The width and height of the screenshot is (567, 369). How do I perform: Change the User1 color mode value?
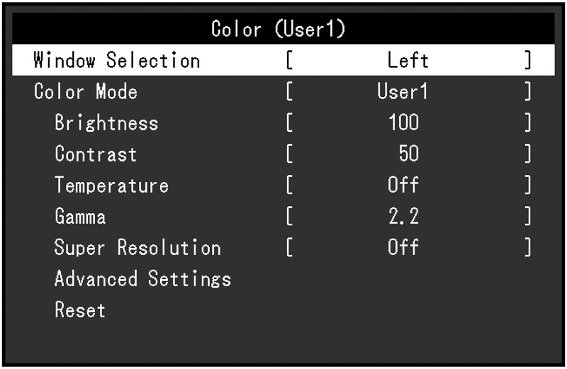click(x=402, y=91)
